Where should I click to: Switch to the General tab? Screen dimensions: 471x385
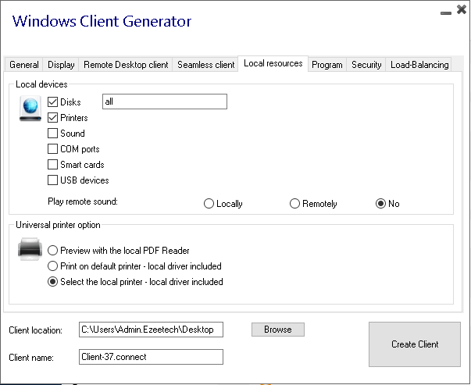24,65
